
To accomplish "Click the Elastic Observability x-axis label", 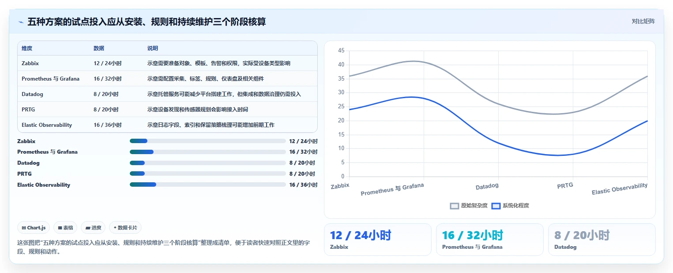I will 620,189.
